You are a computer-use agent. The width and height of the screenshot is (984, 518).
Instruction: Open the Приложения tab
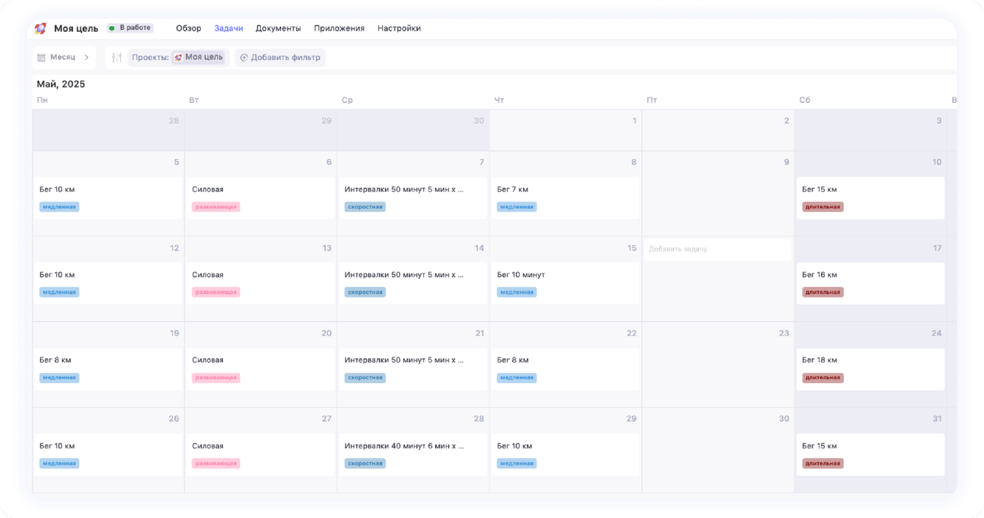pyautogui.click(x=339, y=29)
